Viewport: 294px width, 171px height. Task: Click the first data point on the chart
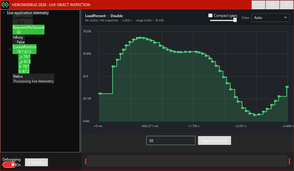100,93
